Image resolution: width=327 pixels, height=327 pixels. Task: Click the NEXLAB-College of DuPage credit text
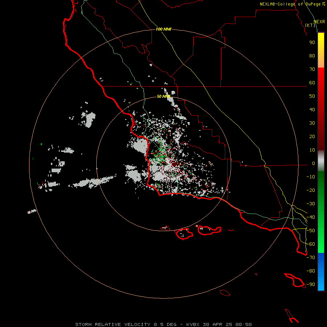pos(290,4)
